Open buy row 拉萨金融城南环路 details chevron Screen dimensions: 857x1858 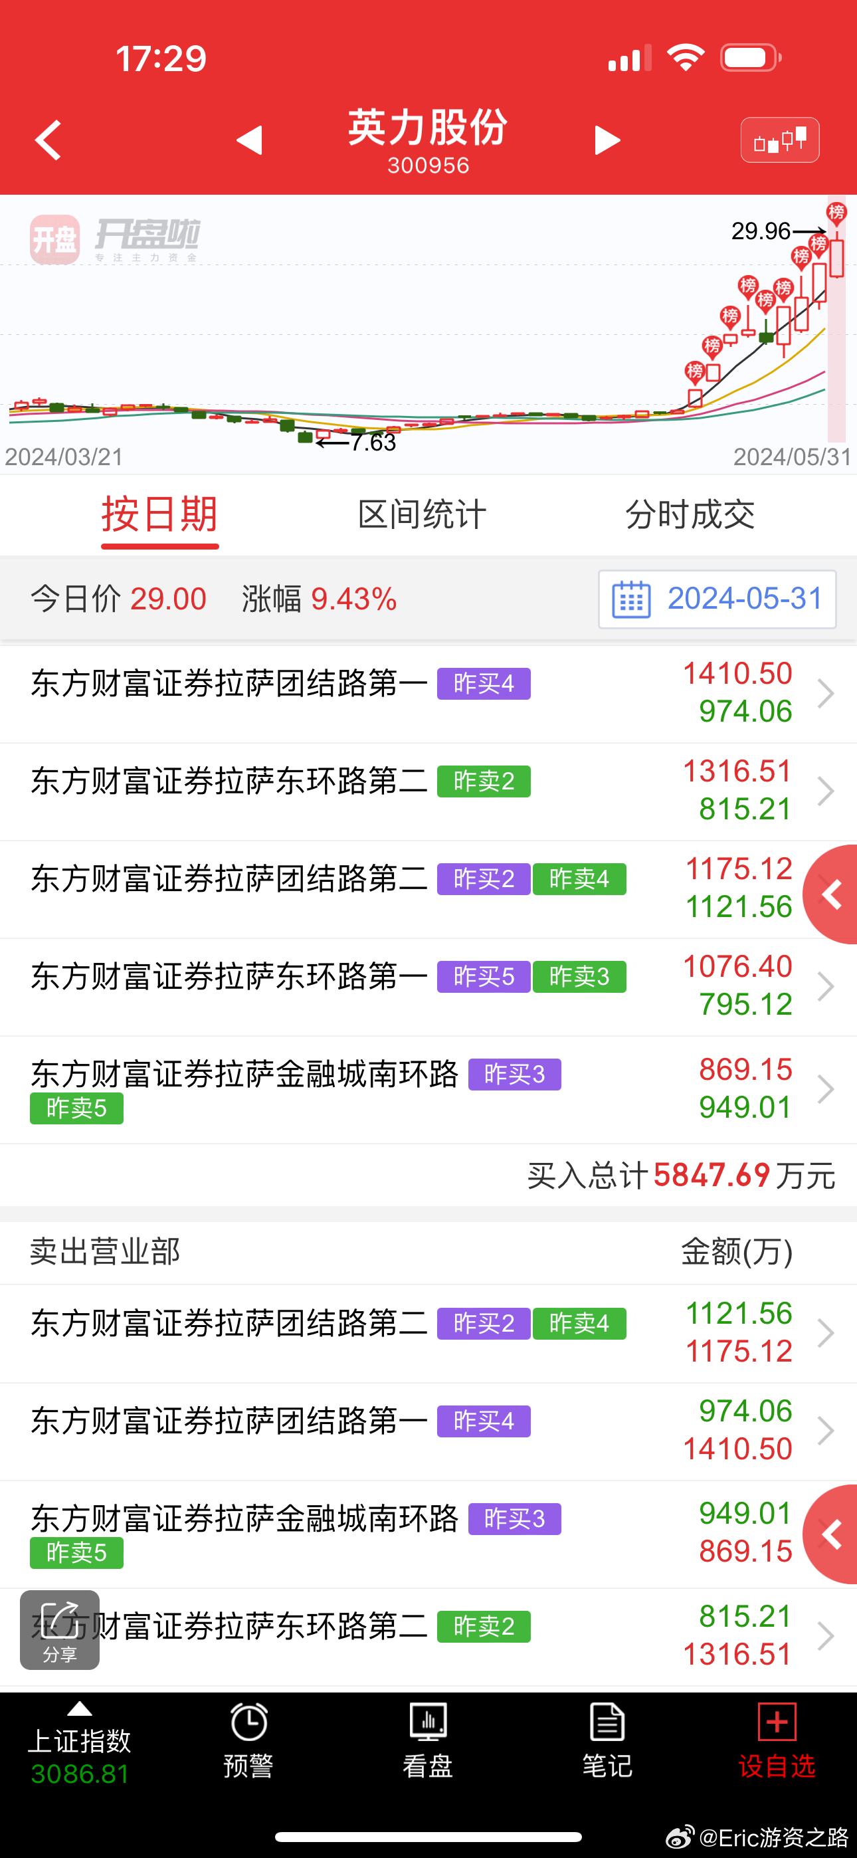[825, 1089]
